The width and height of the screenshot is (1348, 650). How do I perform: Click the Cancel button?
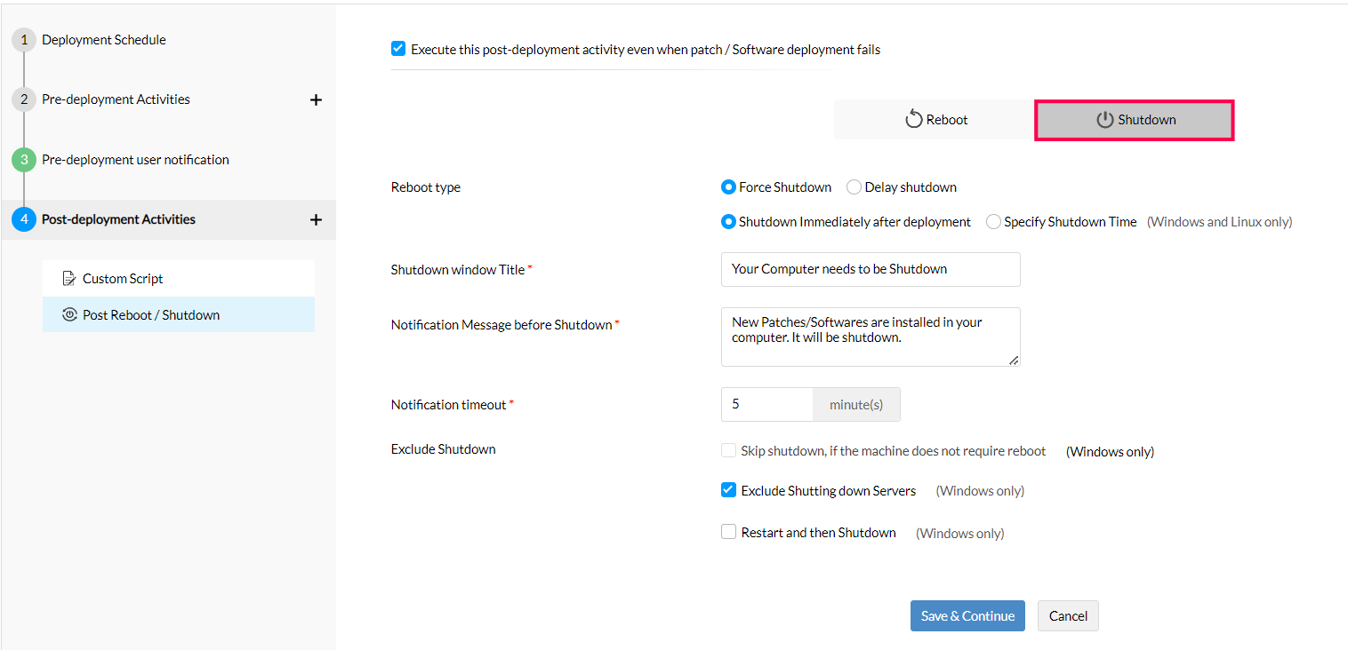1068,615
